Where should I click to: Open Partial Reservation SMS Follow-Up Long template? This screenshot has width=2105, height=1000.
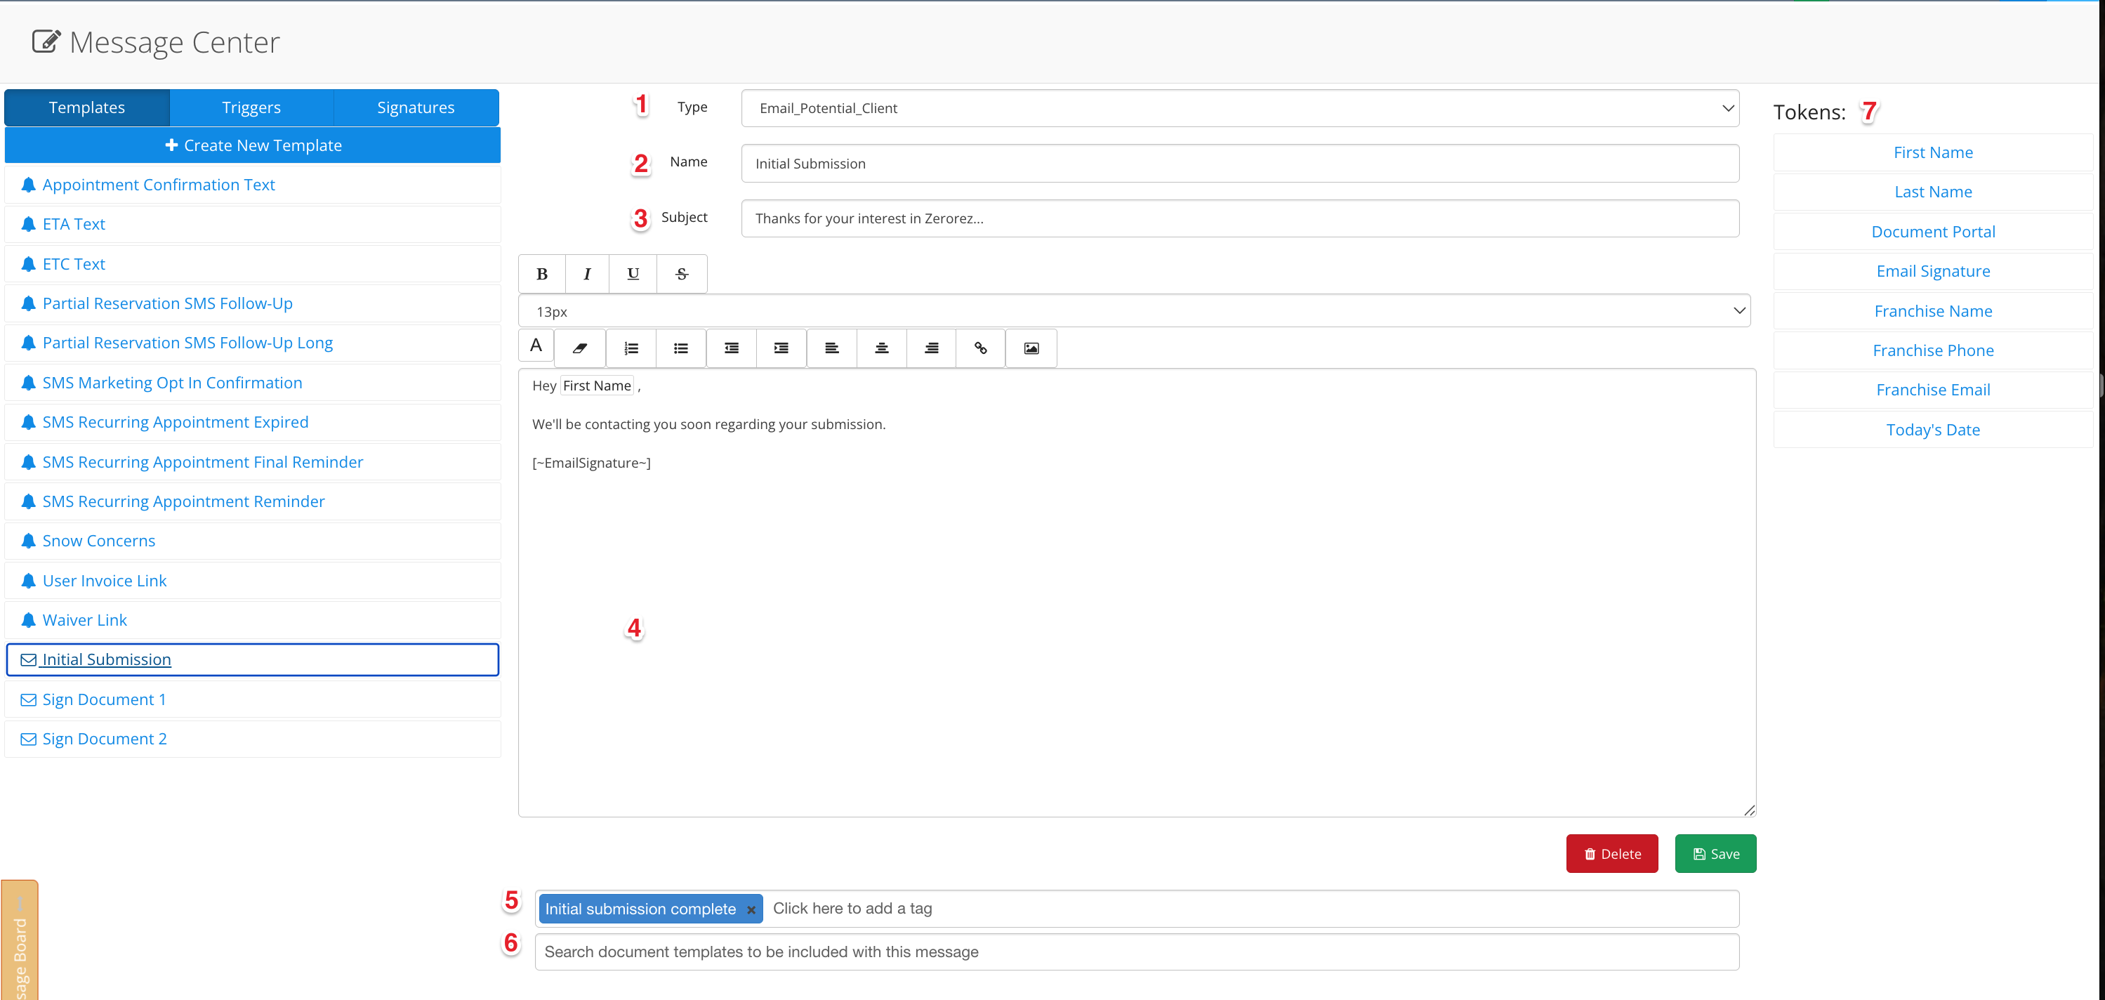pyautogui.click(x=253, y=343)
